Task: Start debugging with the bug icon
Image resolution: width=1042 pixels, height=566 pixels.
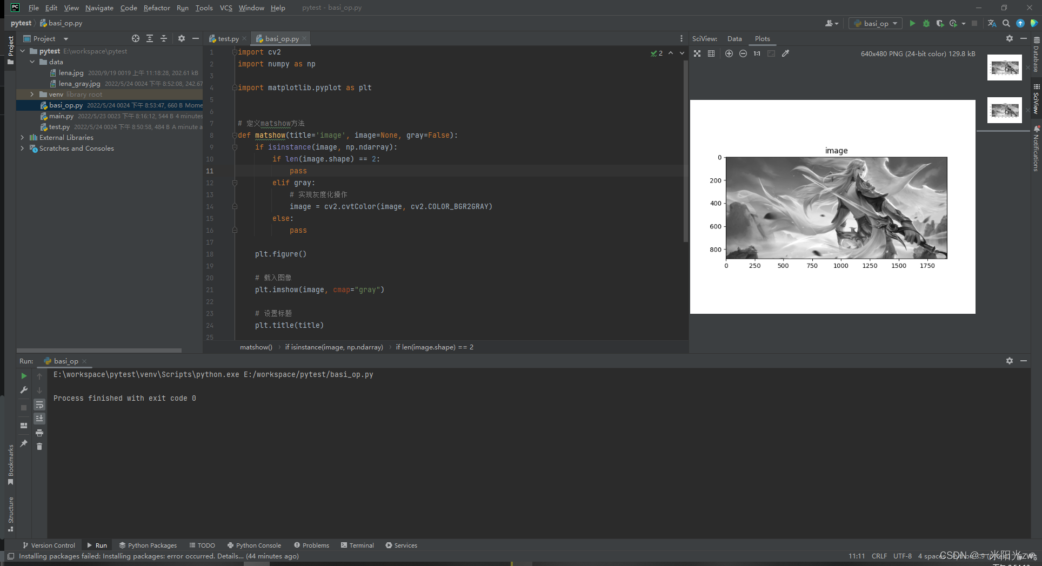Action: [x=926, y=23]
